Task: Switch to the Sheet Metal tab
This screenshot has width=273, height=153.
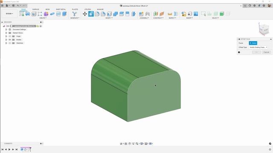Action: click(x=61, y=9)
